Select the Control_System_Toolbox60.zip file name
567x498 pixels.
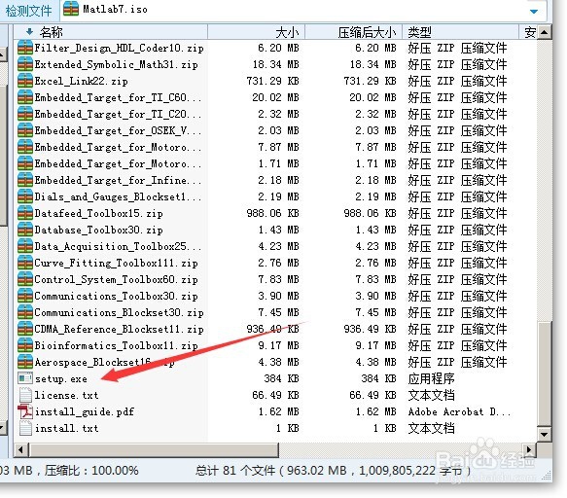click(x=116, y=279)
